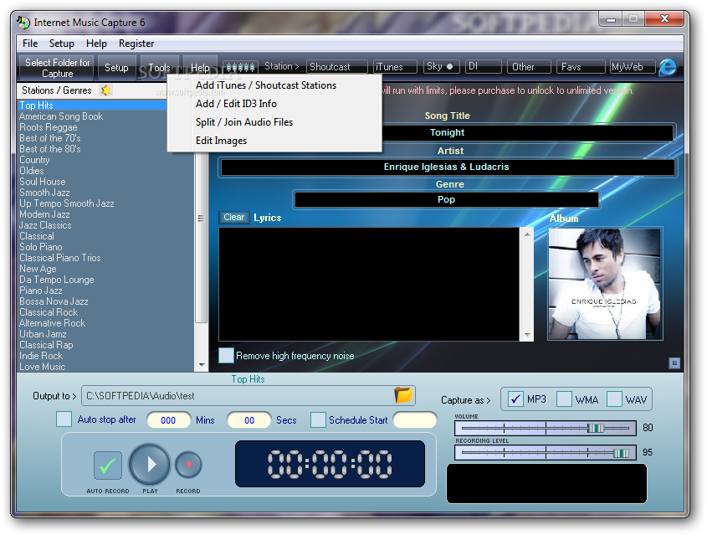Enable WAV capture format checkbox
The image size is (707, 535).
coord(614,399)
